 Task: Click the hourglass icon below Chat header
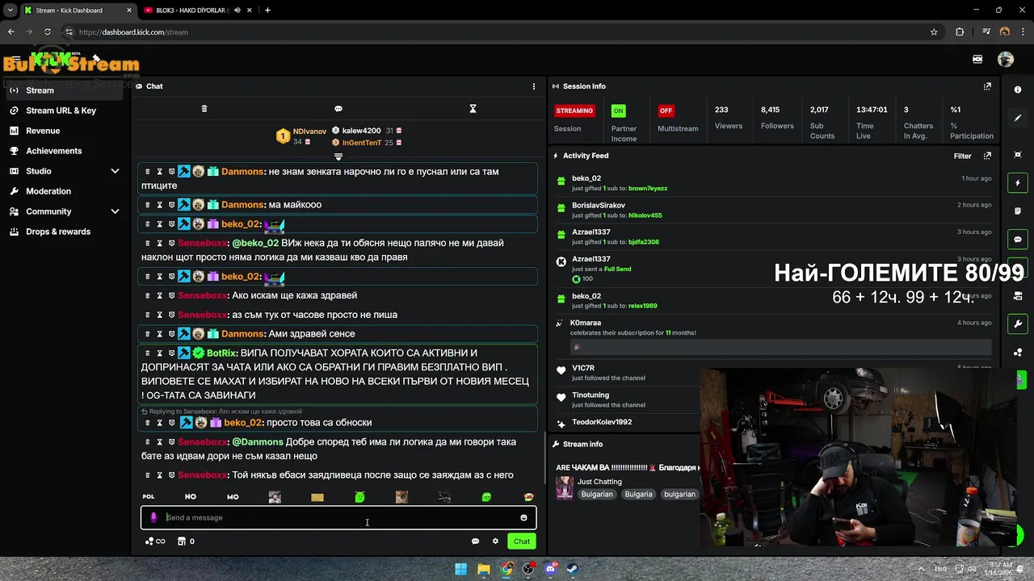(x=473, y=109)
